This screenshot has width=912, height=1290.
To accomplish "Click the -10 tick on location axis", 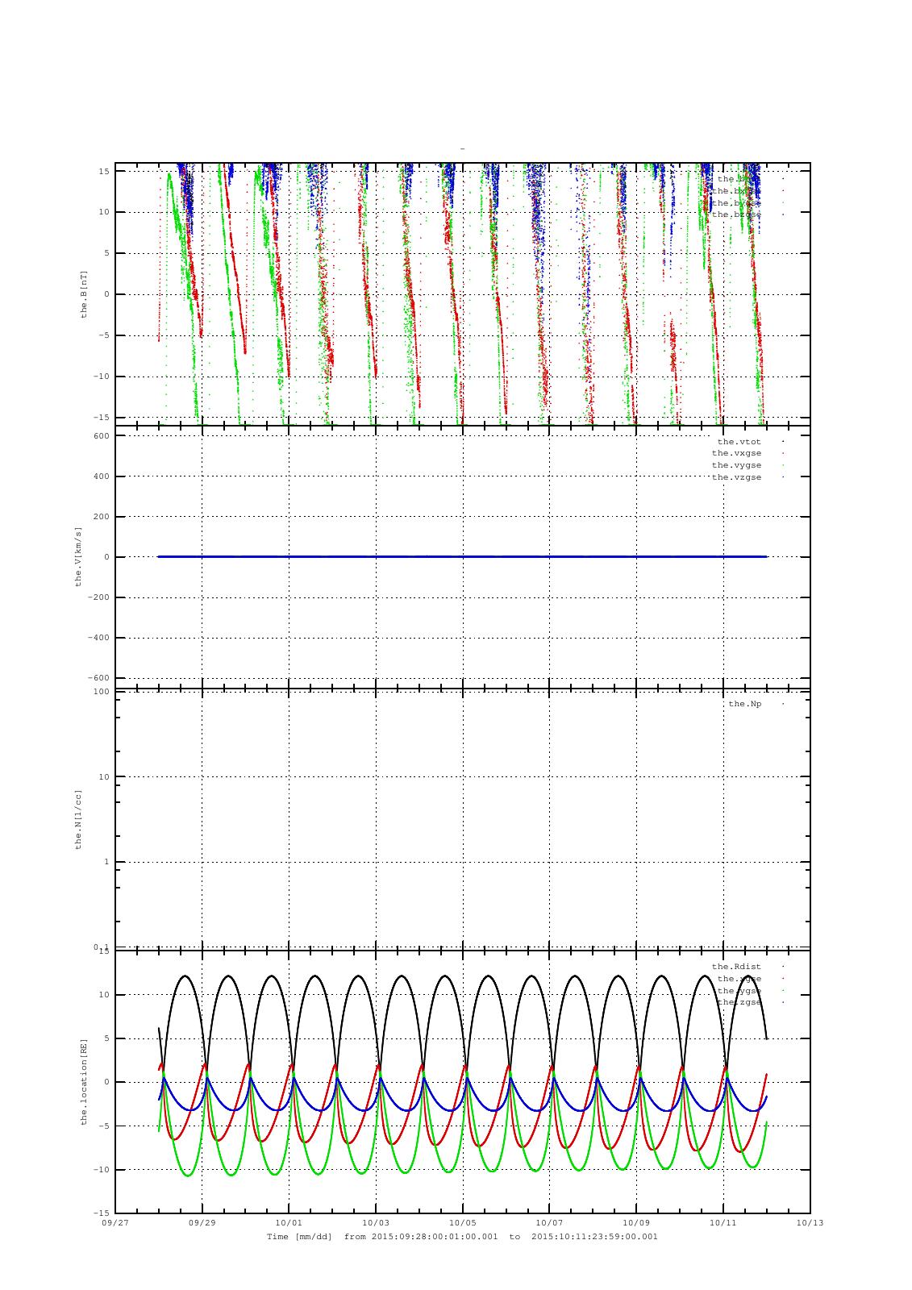I will pos(101,1169).
